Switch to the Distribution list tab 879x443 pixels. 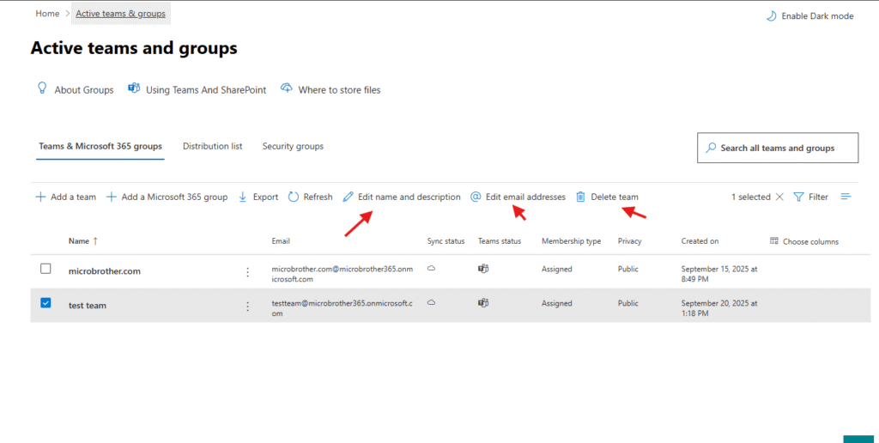point(212,147)
